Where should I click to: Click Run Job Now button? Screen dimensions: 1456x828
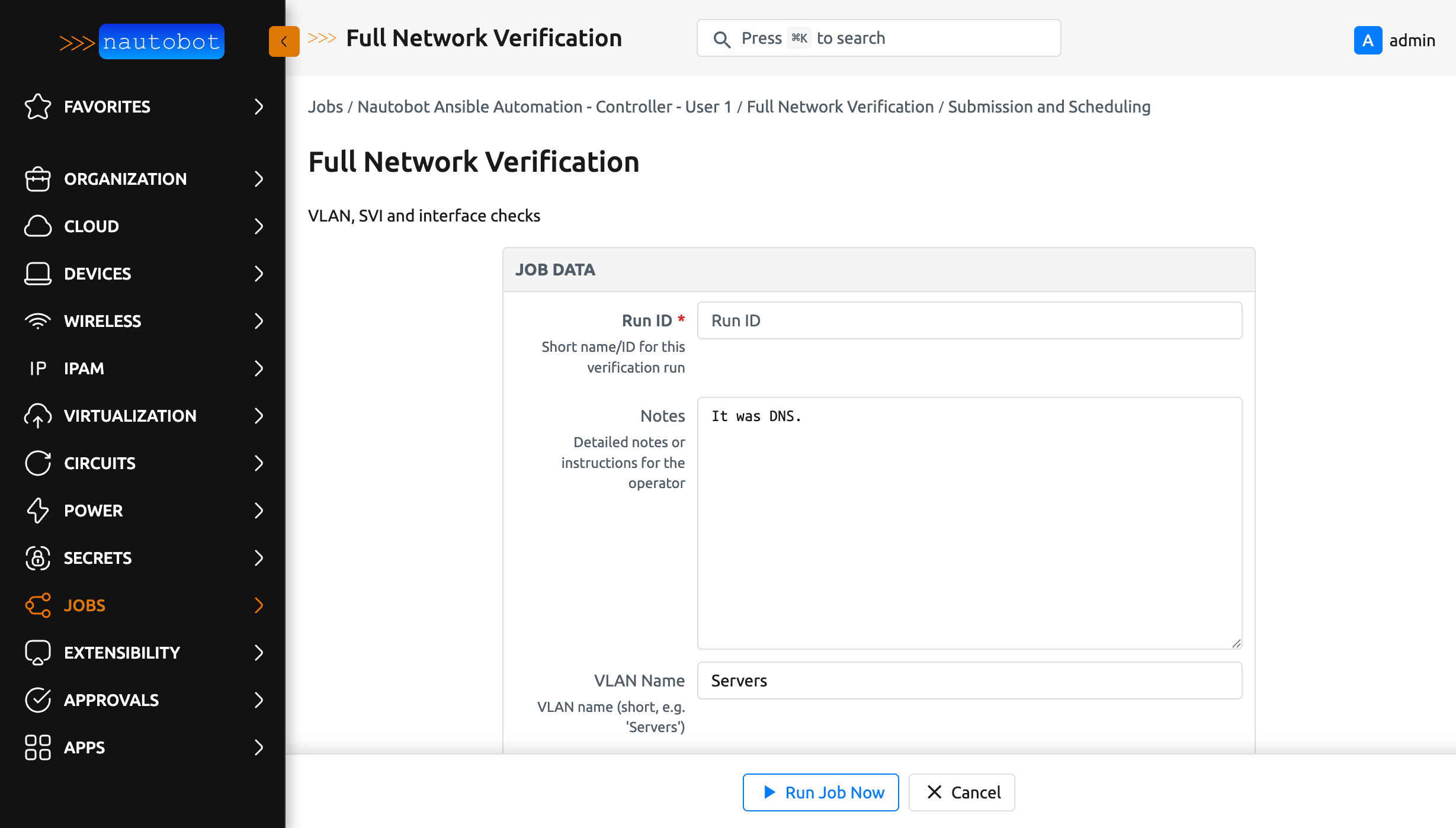coord(820,792)
